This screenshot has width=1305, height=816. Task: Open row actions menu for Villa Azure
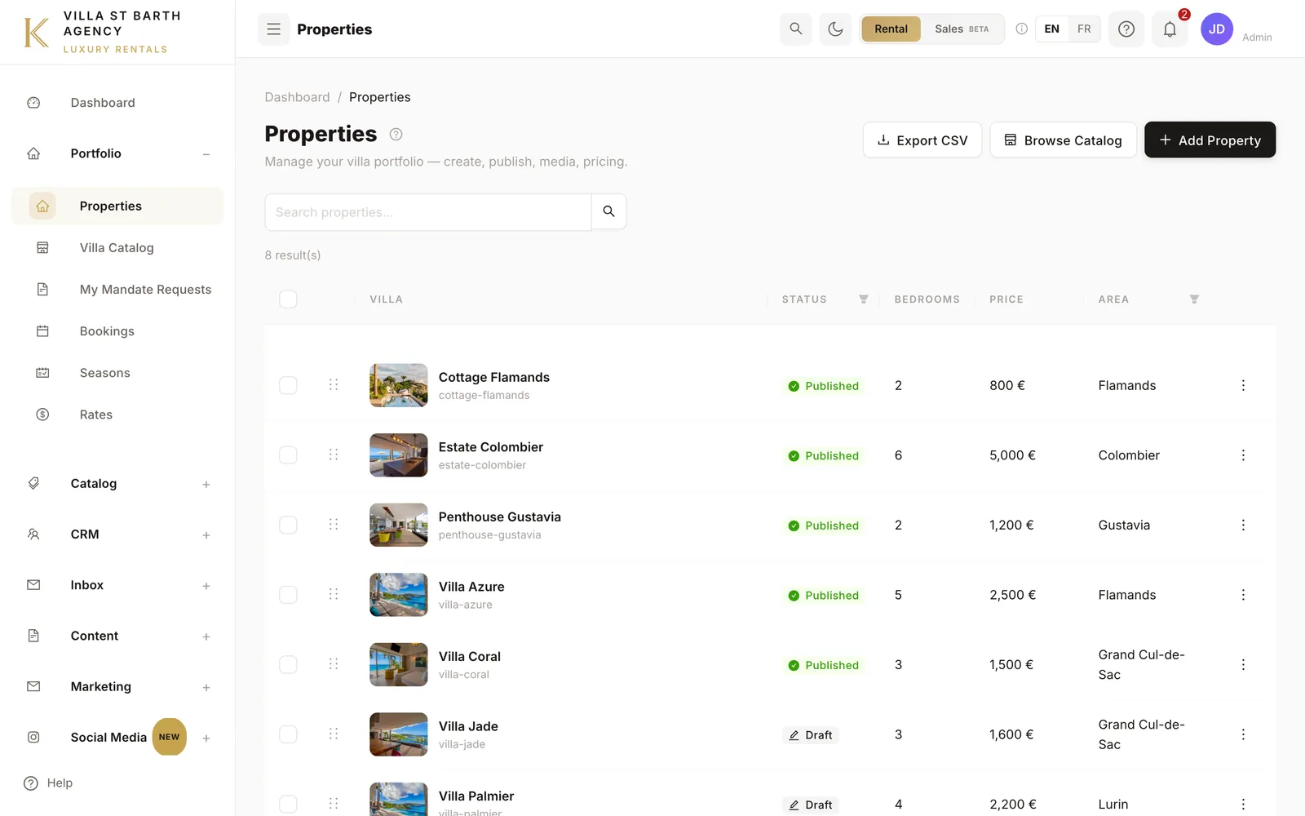tap(1243, 595)
